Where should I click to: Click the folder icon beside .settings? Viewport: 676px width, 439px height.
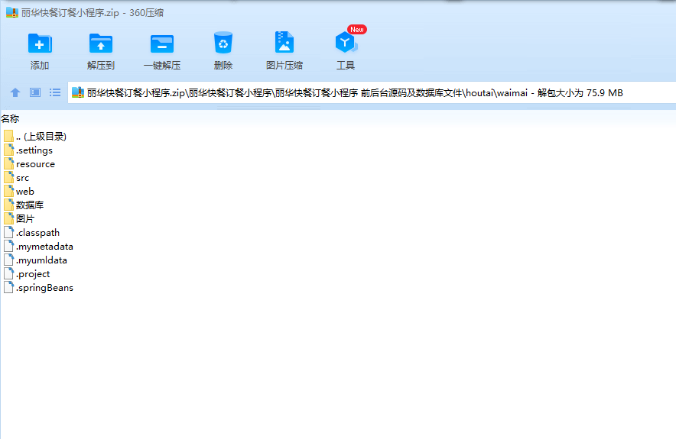[x=8, y=150]
